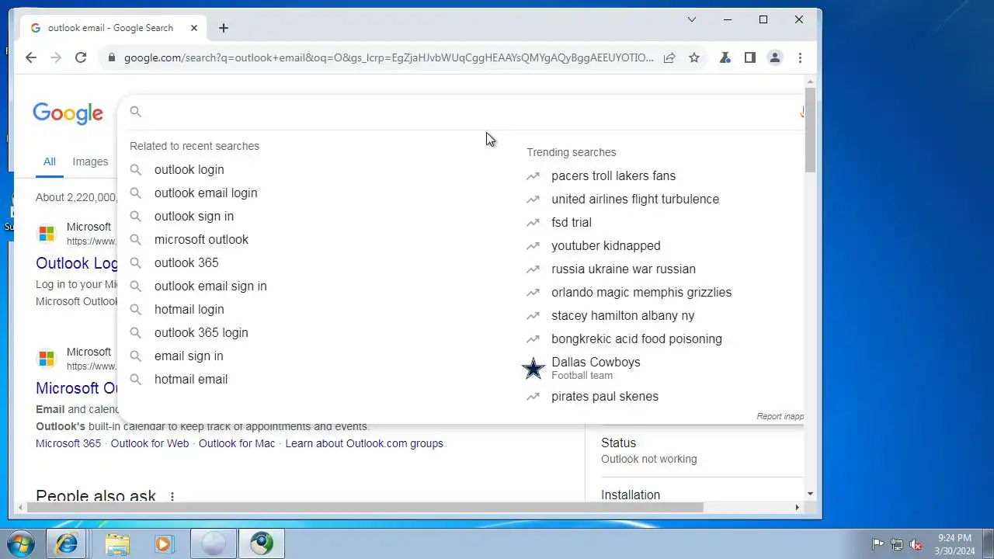Click the trending arrow icon beside 'fsd trial'
This screenshot has width=994, height=559.
click(x=533, y=222)
